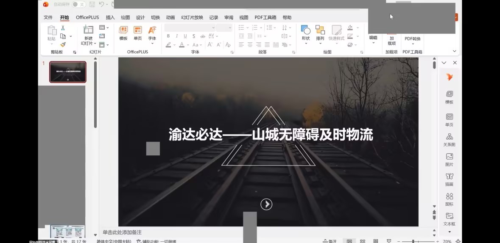Toggle bold formatting
The image size is (500, 243).
point(168,36)
